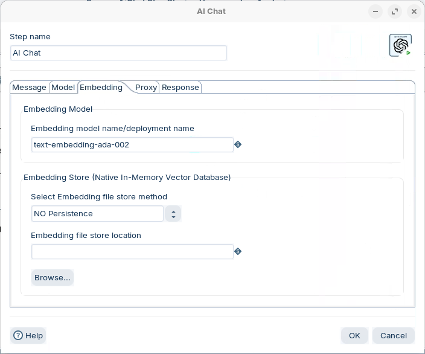
Task: Go to the Proxy tab
Action: point(146,87)
